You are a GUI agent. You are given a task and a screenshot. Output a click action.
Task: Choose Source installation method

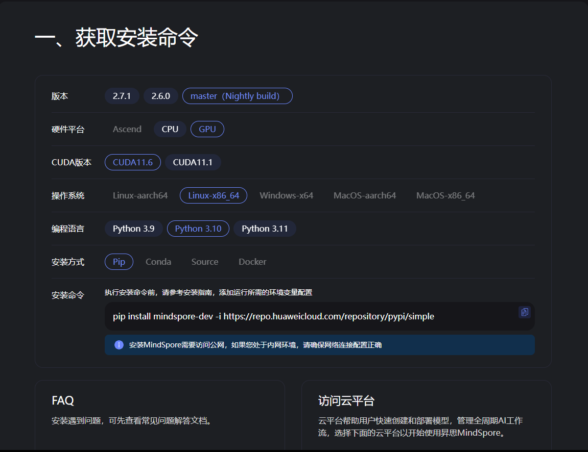click(x=205, y=262)
